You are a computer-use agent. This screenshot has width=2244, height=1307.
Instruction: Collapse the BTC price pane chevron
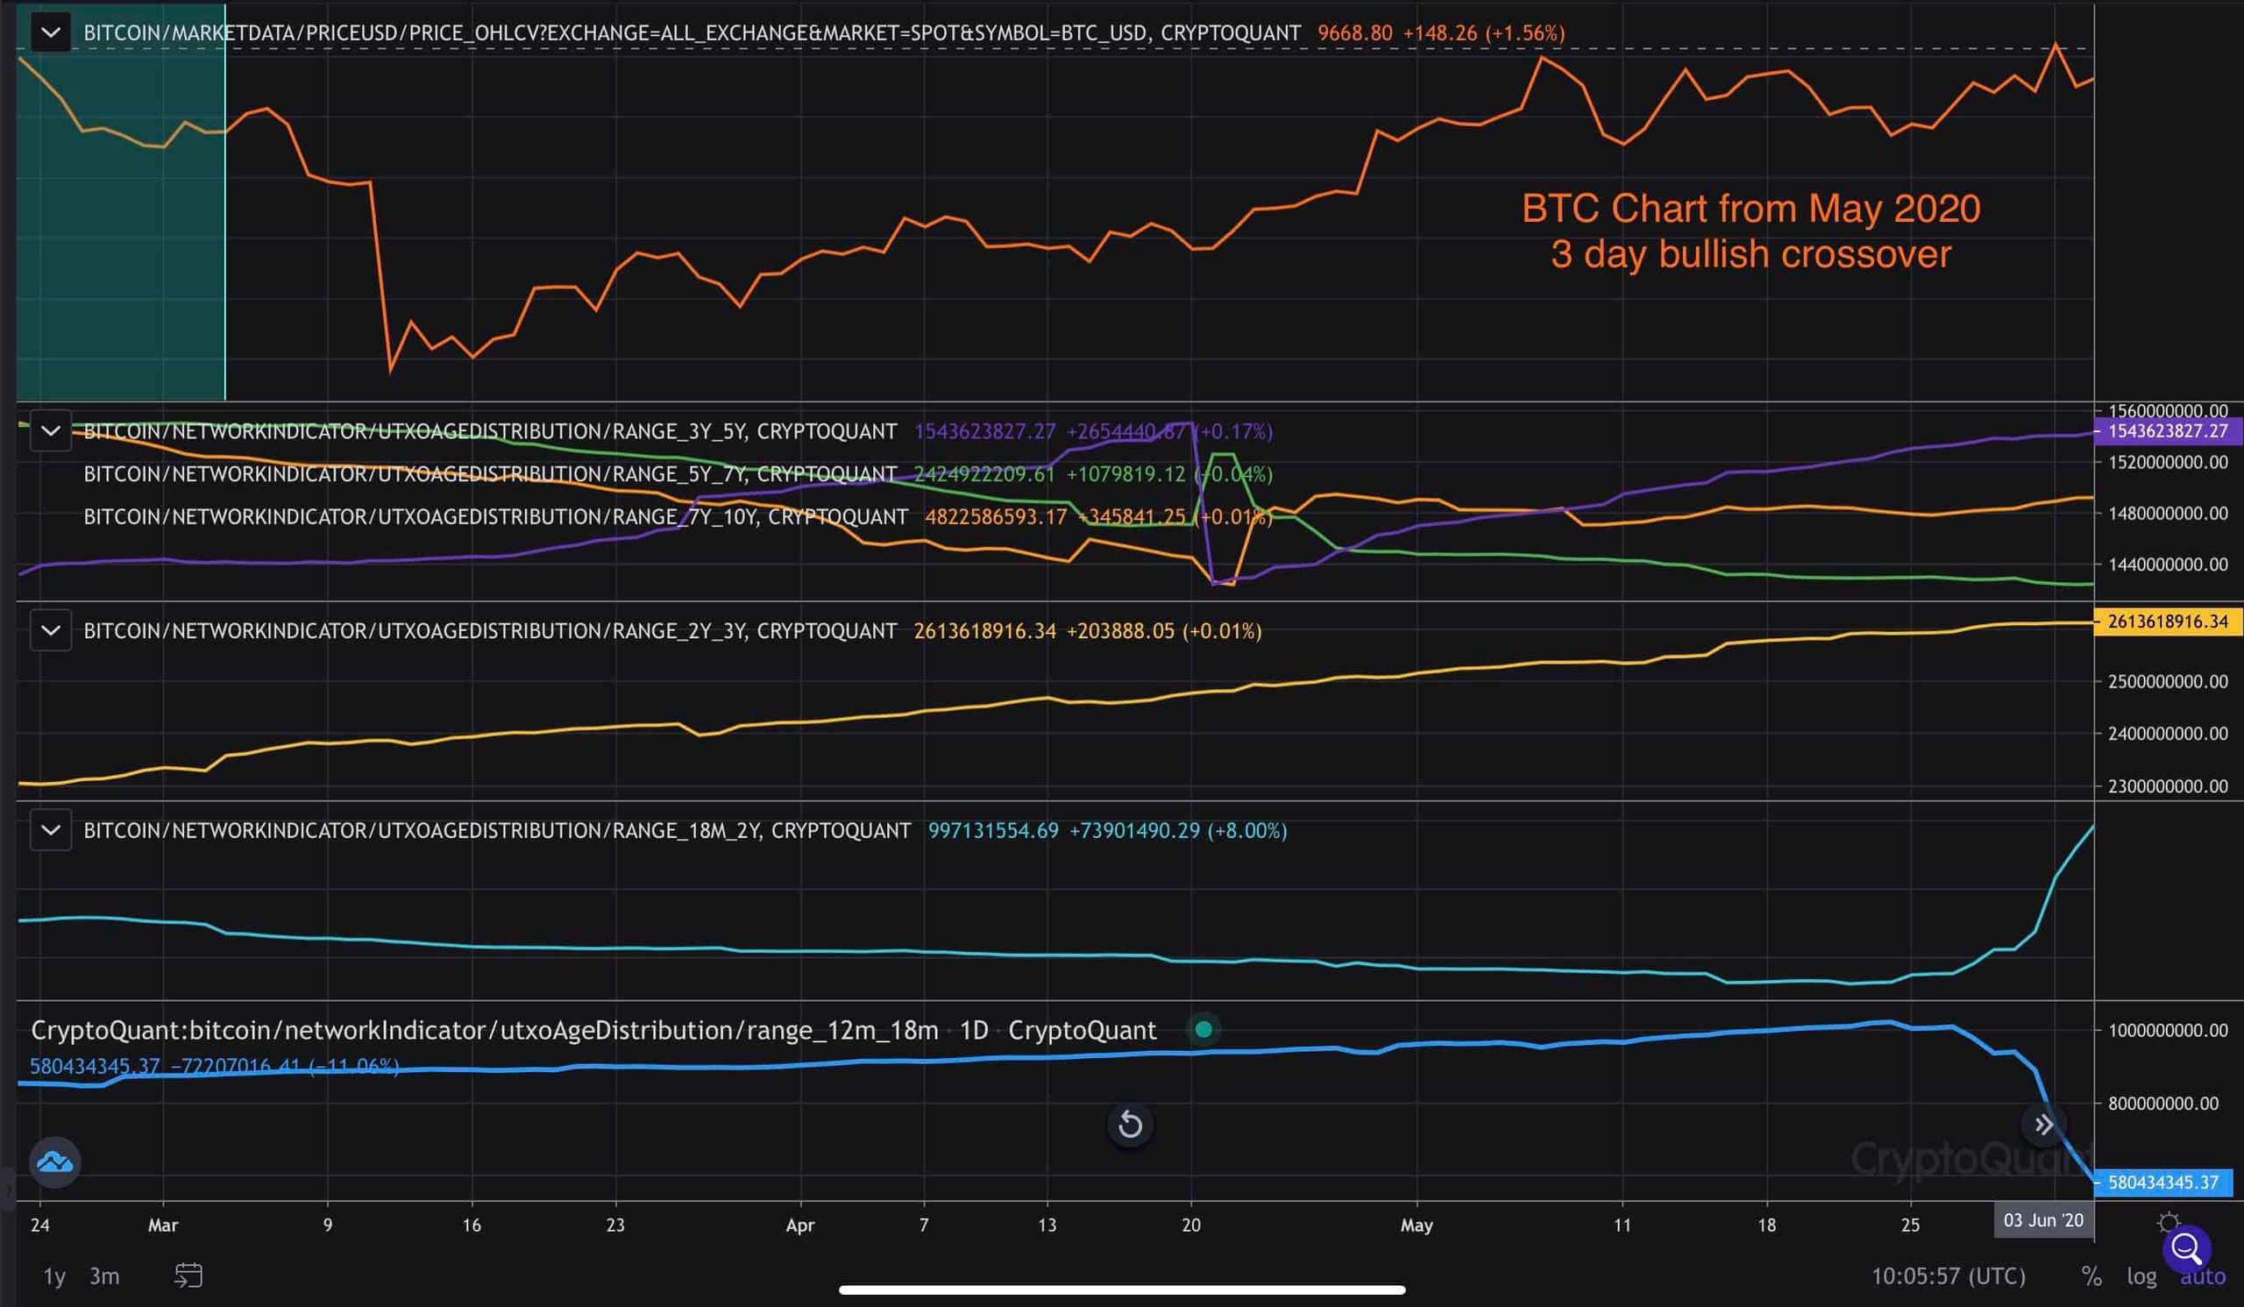tap(51, 33)
